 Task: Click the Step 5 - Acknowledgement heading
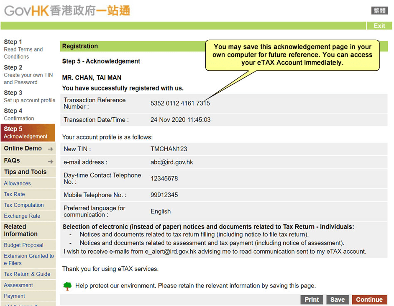[x=101, y=61]
